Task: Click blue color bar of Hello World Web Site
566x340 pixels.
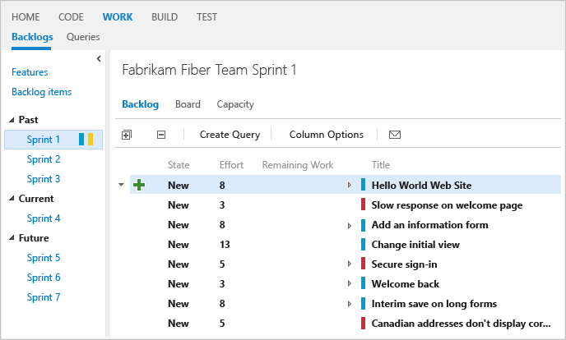Action: coord(363,185)
